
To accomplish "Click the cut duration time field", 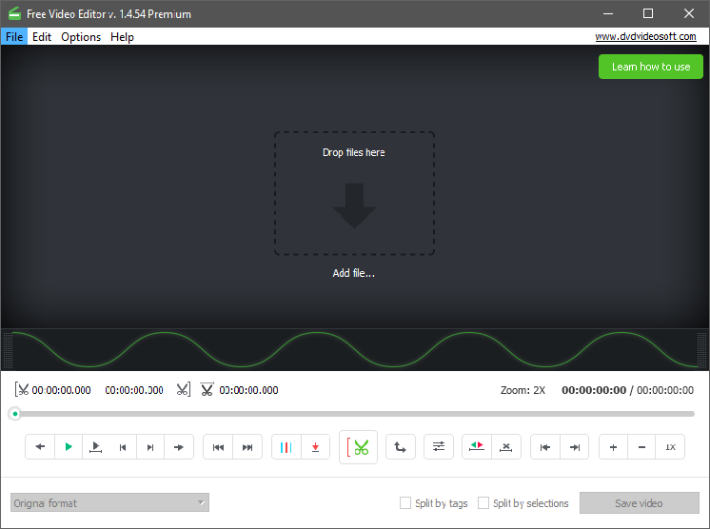I will pyautogui.click(x=248, y=390).
